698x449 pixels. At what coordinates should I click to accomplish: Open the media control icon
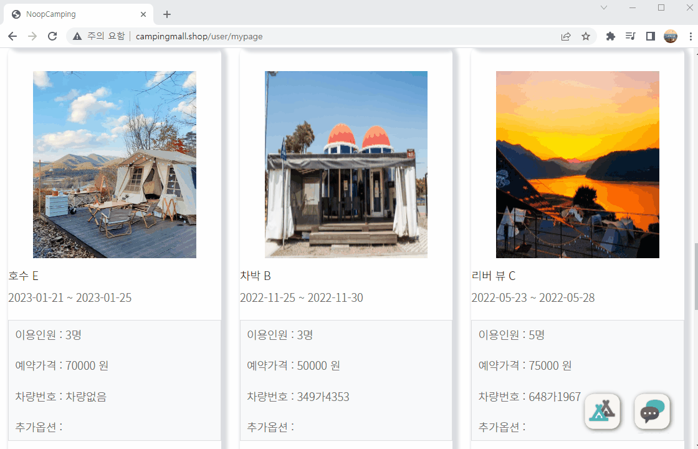click(630, 37)
